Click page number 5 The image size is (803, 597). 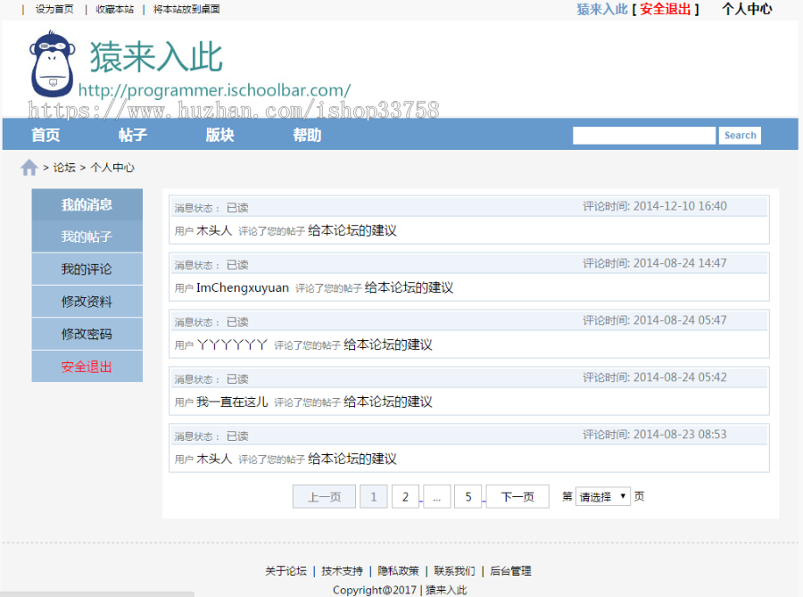click(x=468, y=495)
